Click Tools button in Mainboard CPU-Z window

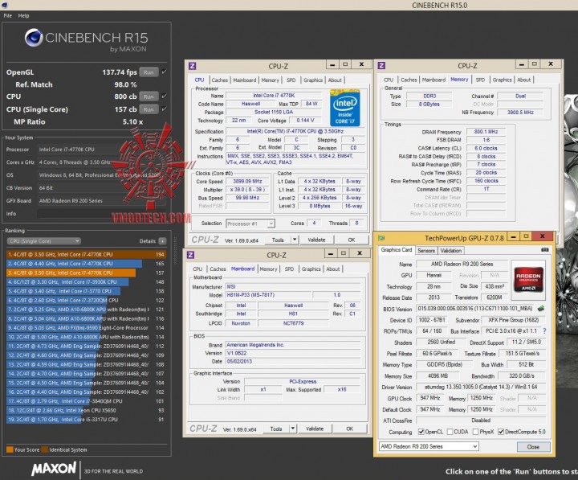tap(276, 429)
